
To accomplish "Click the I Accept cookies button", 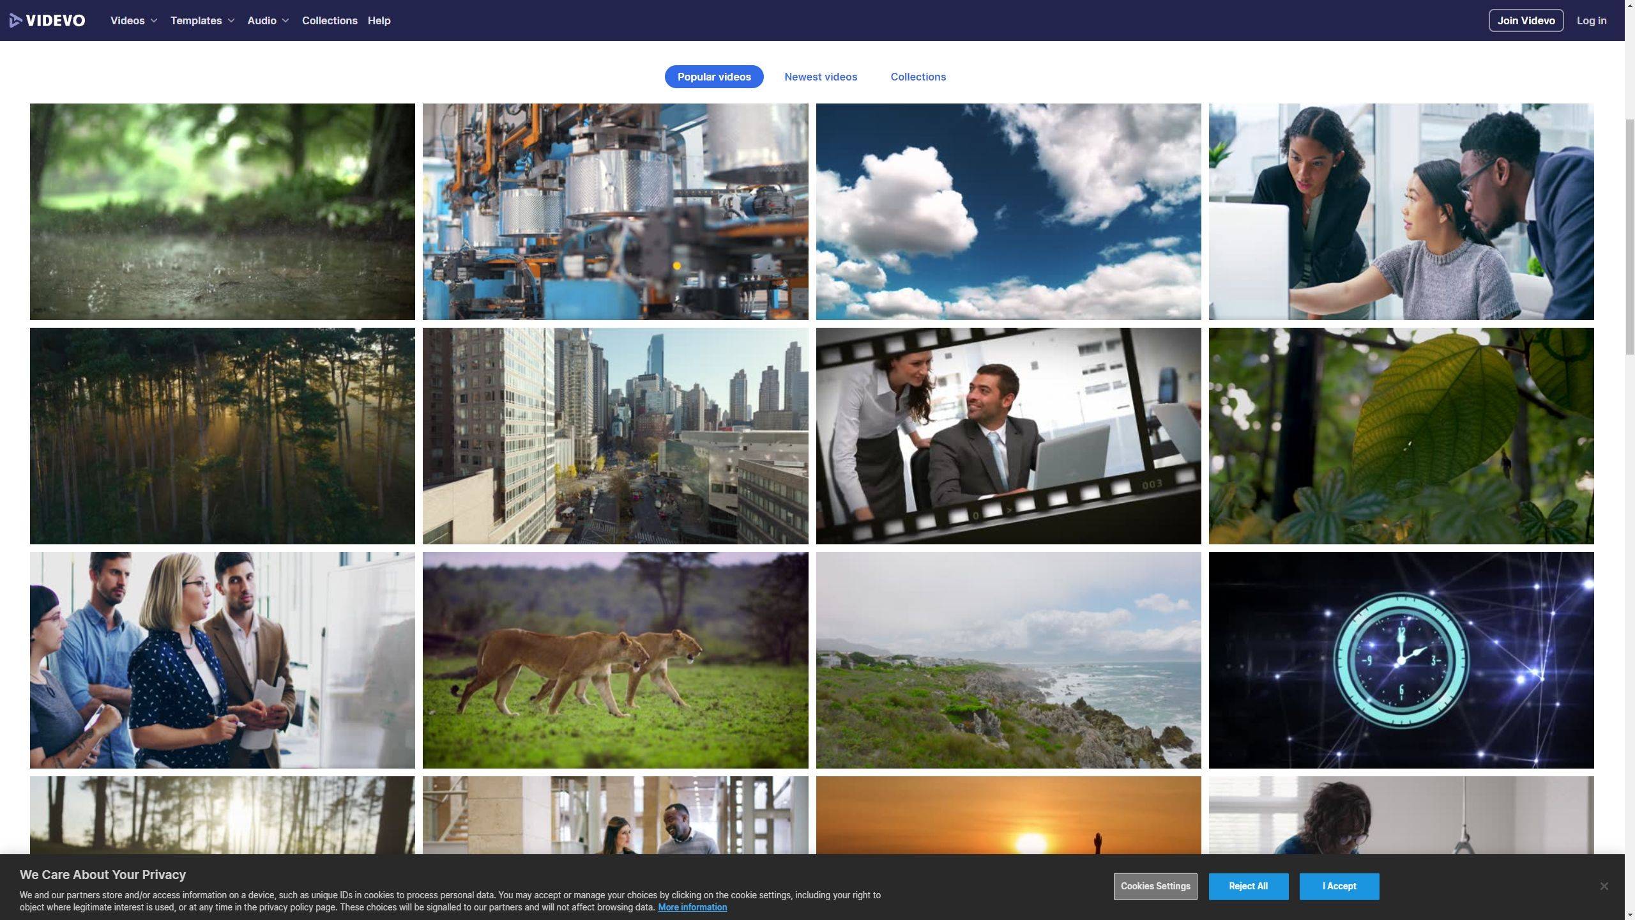I will pos(1340,886).
